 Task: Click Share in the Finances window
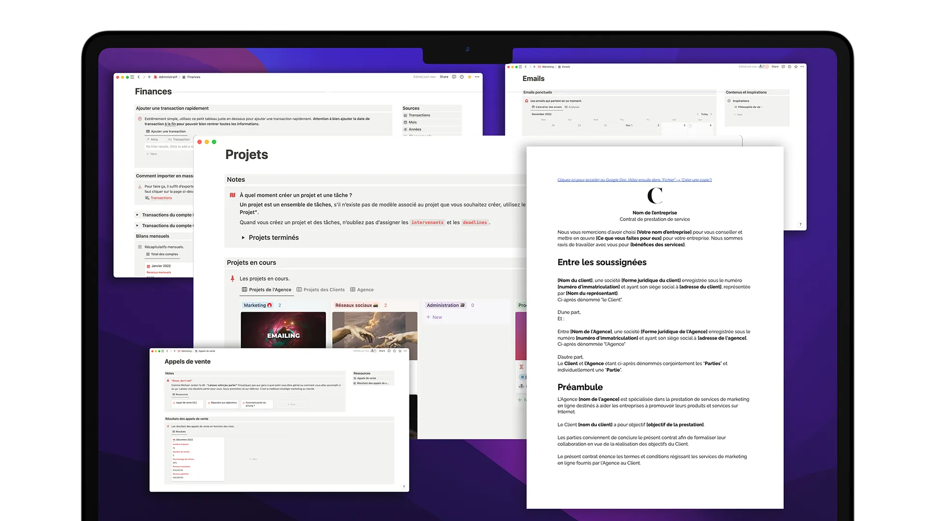tap(444, 77)
